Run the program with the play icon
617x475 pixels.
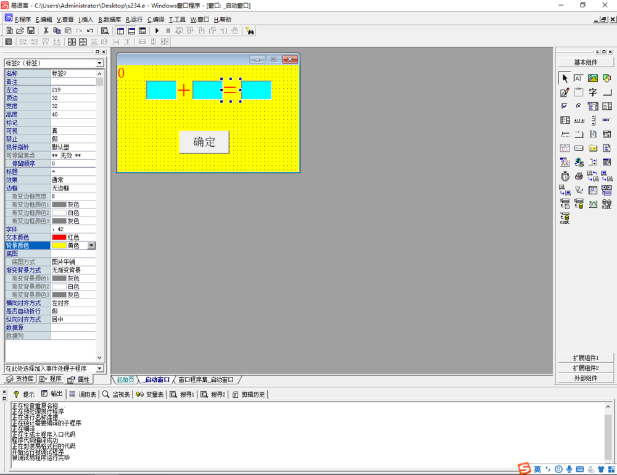(157, 31)
